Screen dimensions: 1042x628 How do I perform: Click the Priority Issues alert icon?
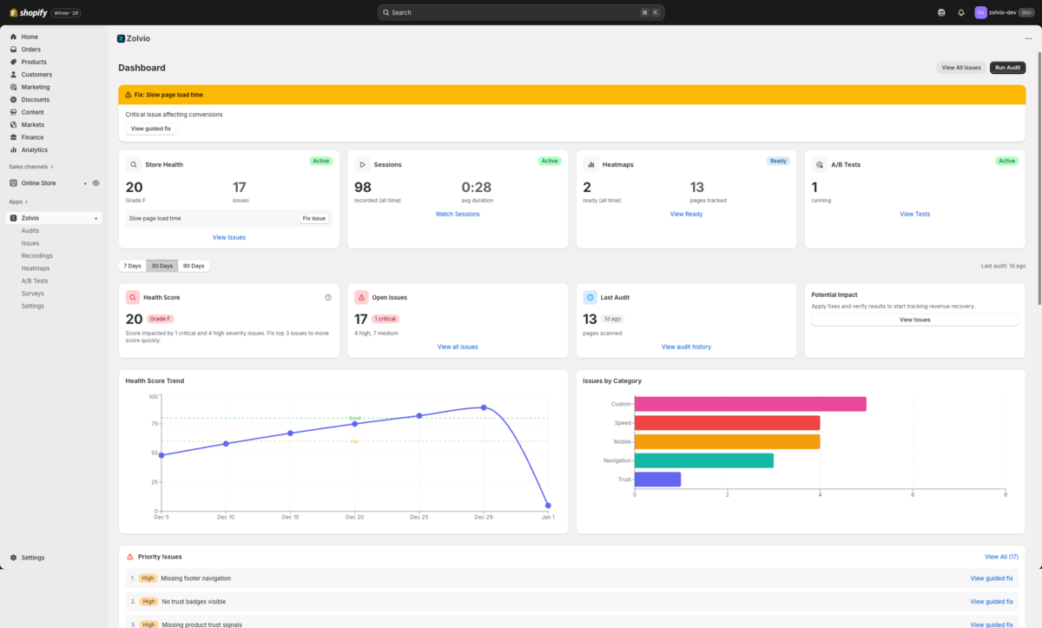tap(130, 557)
